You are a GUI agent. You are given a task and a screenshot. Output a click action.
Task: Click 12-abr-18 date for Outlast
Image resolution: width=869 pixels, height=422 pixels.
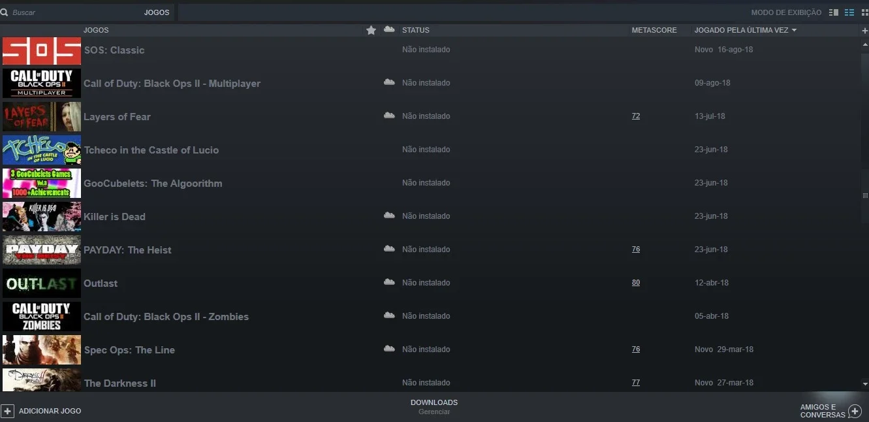712,283
